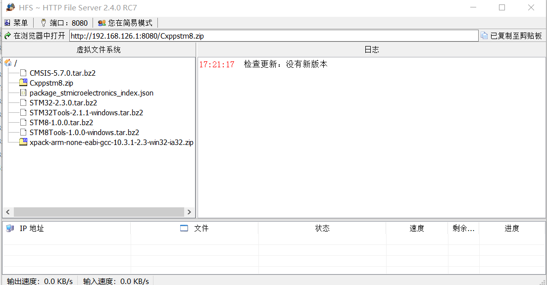The height and width of the screenshot is (285, 547).
Task: Click xpack-arm-none-eabi-gcc zip archive icon
Action: (x=23, y=142)
